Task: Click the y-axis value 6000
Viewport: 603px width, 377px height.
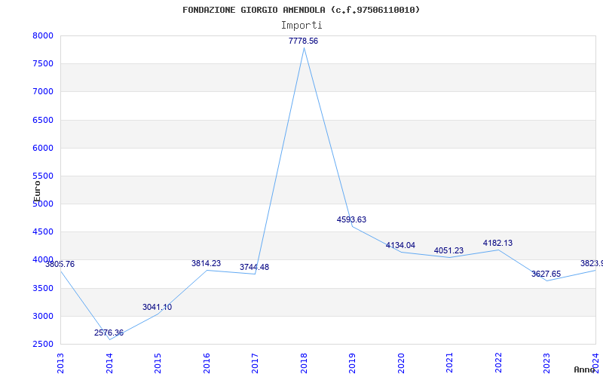Action: click(43, 148)
